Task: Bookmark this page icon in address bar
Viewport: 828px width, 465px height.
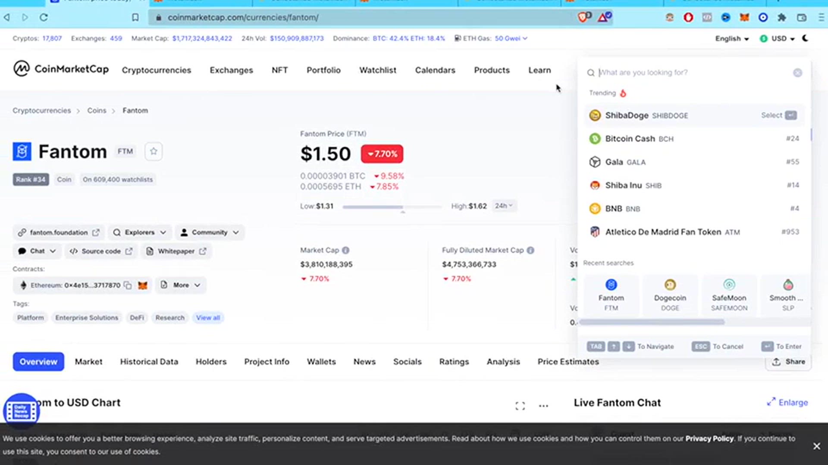Action: pos(135,17)
